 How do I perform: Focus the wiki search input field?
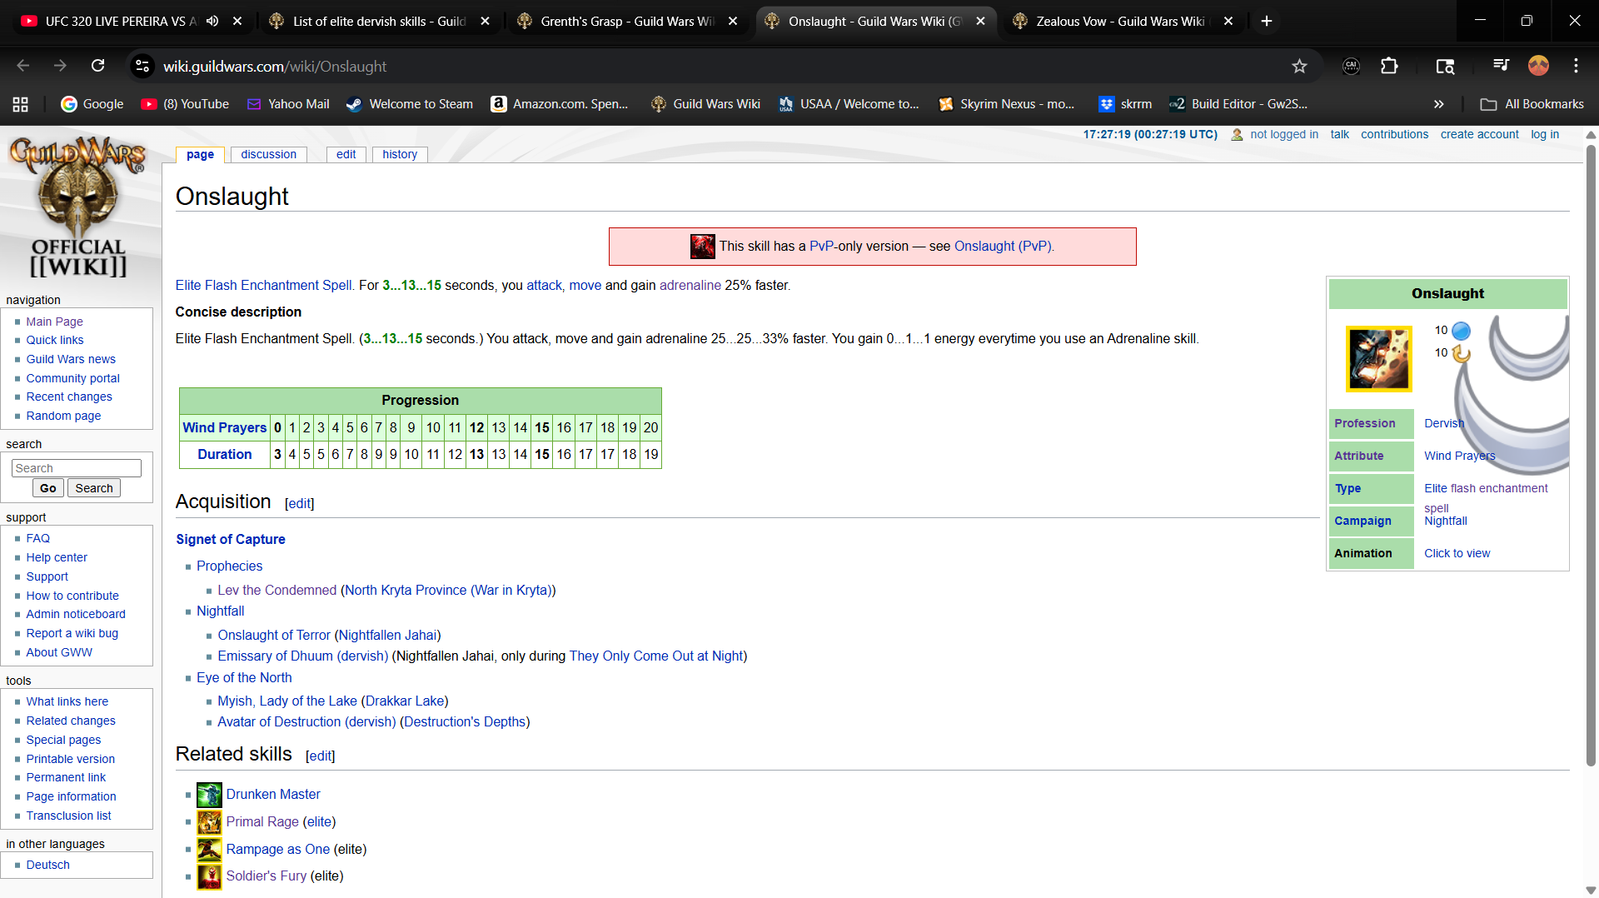tap(77, 468)
